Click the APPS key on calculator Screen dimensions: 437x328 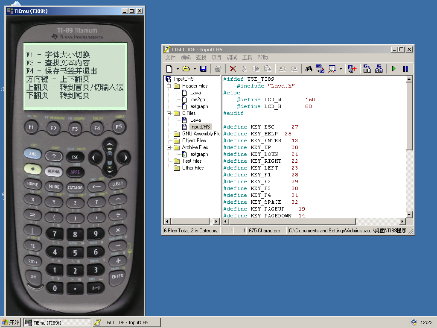pyautogui.click(x=75, y=172)
